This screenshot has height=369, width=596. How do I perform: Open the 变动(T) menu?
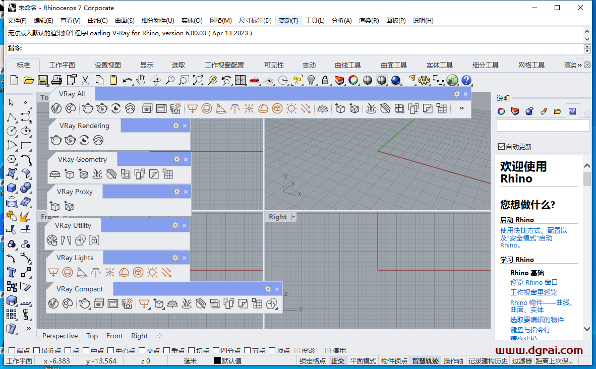pos(288,21)
